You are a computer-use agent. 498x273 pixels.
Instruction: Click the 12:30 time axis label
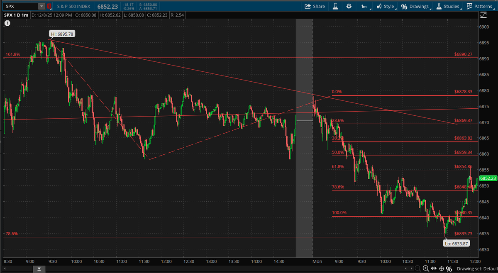(x=189, y=262)
